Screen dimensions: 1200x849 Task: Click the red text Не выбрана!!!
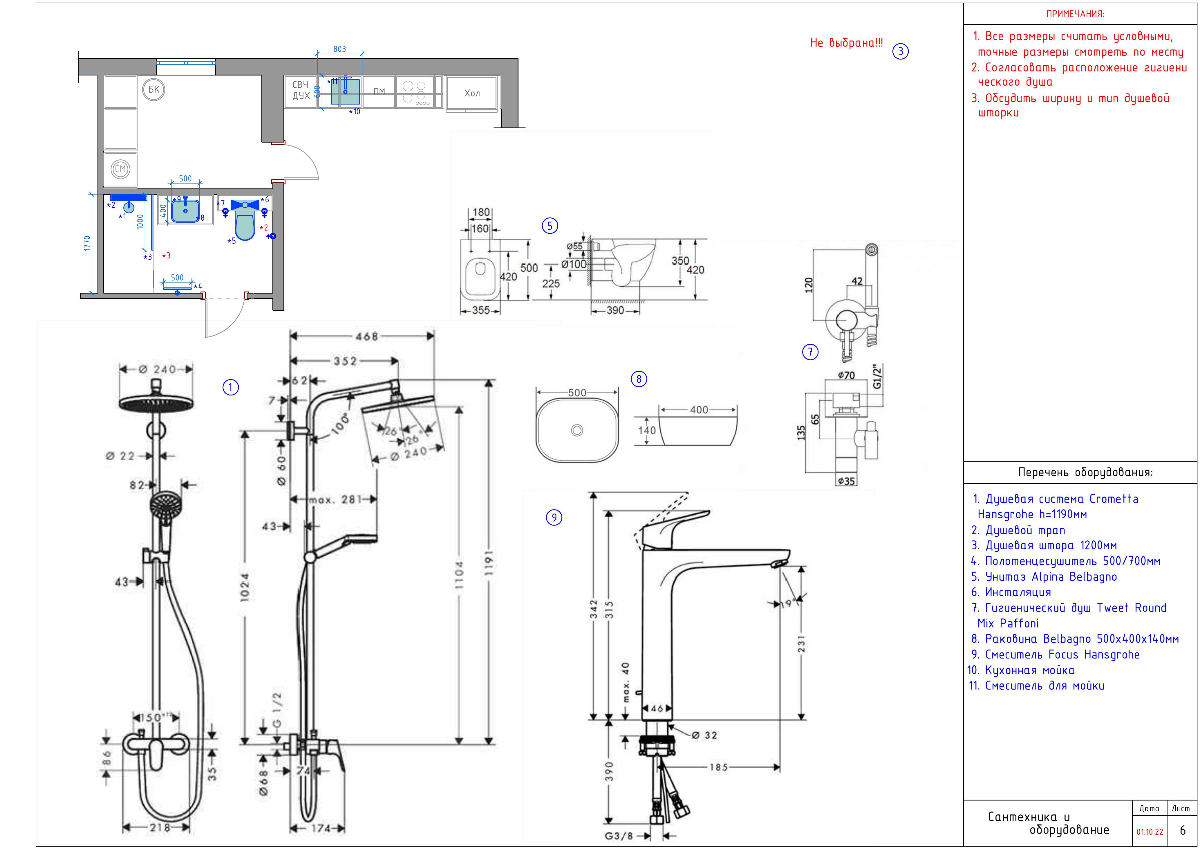[846, 43]
